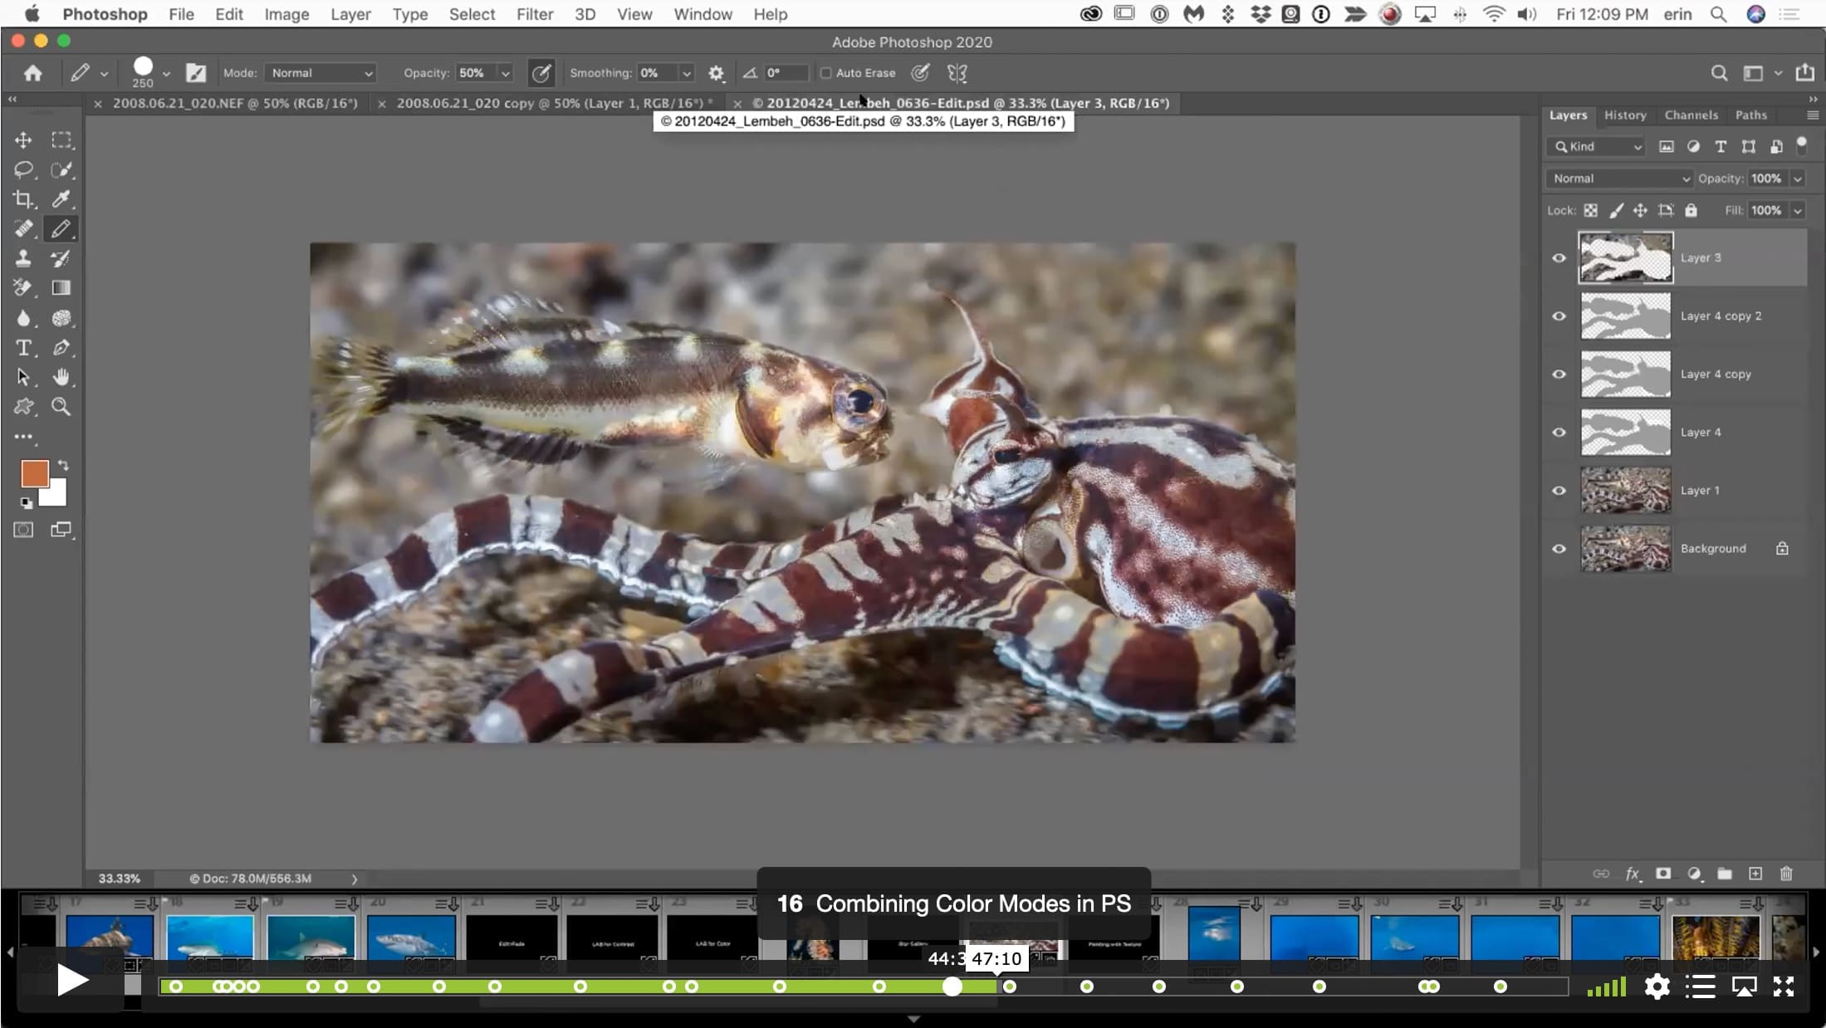Select the Crop tool

23,199
